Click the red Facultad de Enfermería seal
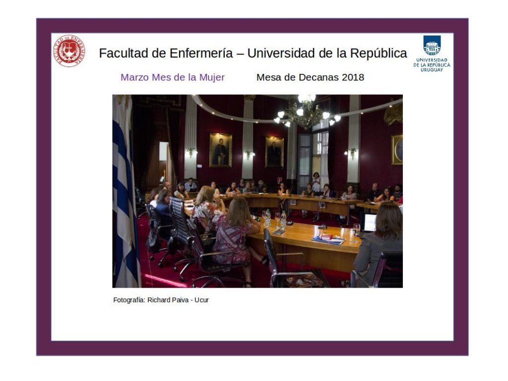The width and height of the screenshot is (508, 381). coord(69,51)
